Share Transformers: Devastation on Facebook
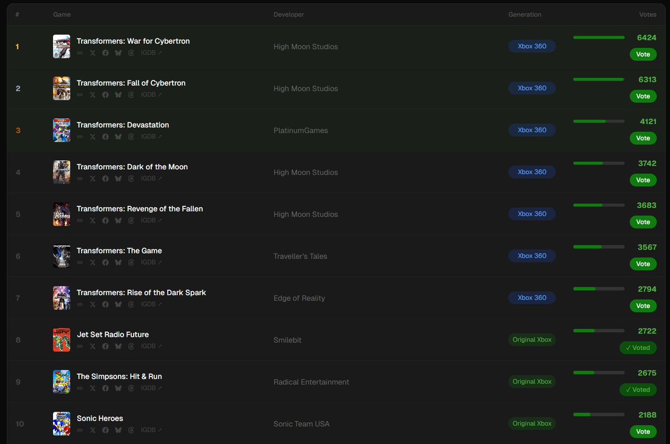Image resolution: width=670 pixels, height=444 pixels. point(106,137)
